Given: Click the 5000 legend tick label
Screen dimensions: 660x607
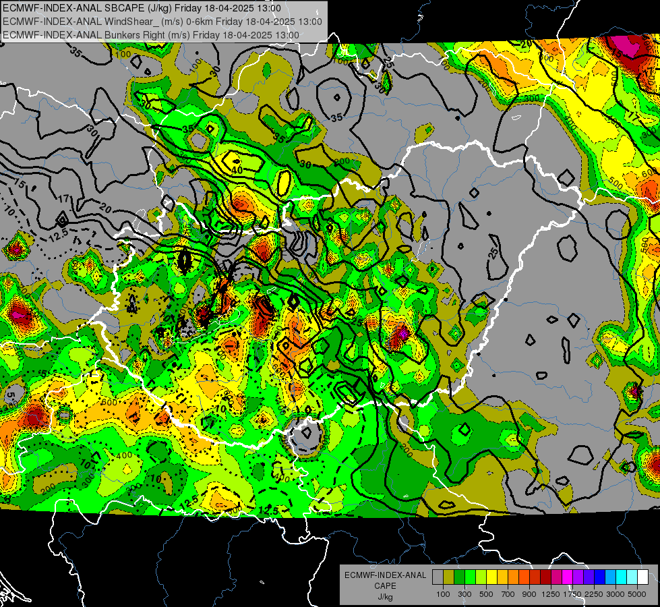Looking at the screenshot, I should pyautogui.click(x=637, y=594).
